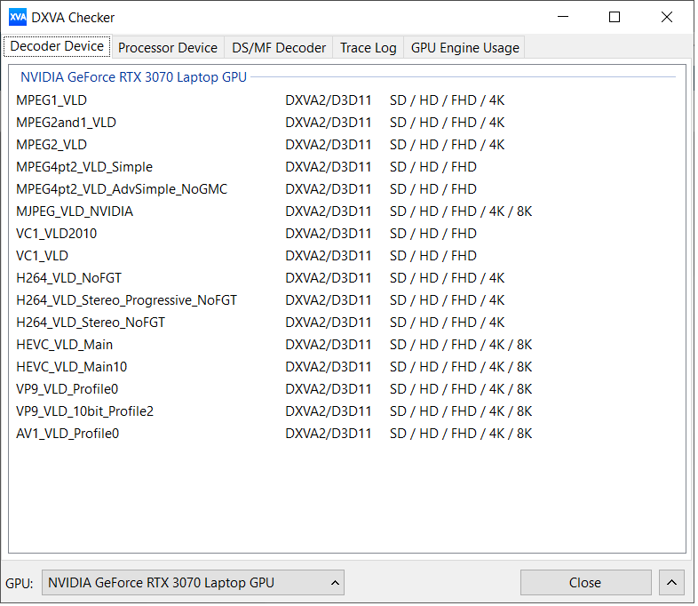Switch to the Trace Log tab
698x606 pixels.
click(x=369, y=48)
